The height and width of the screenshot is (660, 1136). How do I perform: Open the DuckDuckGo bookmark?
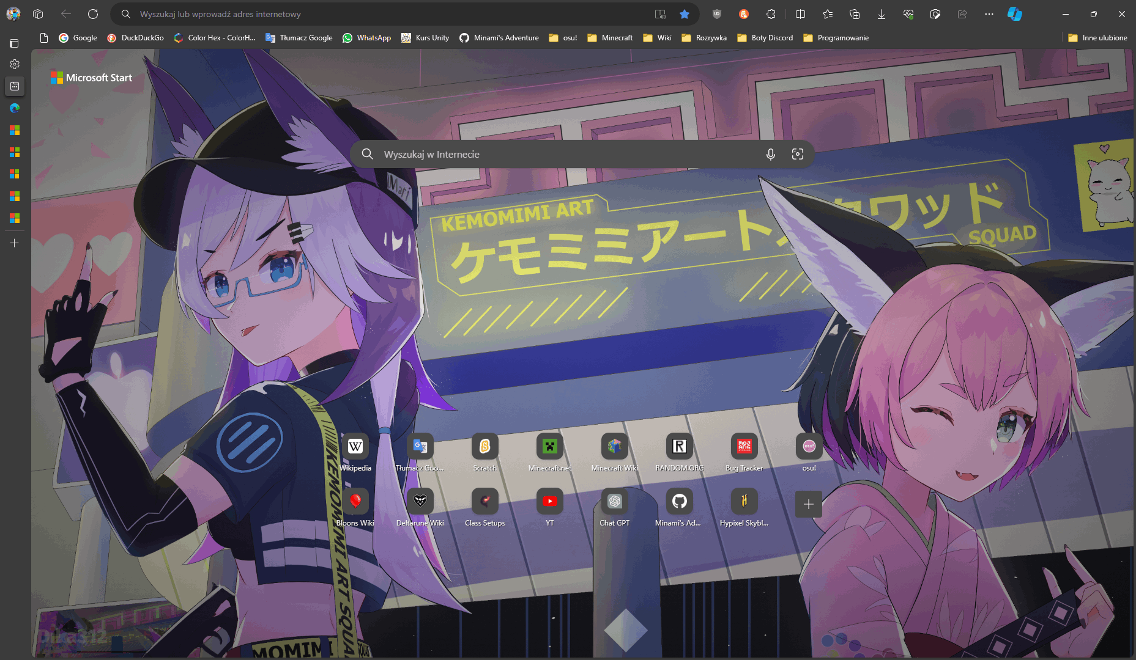[135, 38]
